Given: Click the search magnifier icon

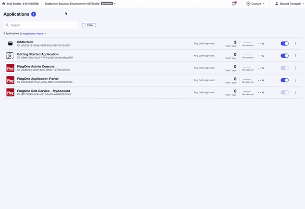Looking at the screenshot, I should [x=8, y=25].
